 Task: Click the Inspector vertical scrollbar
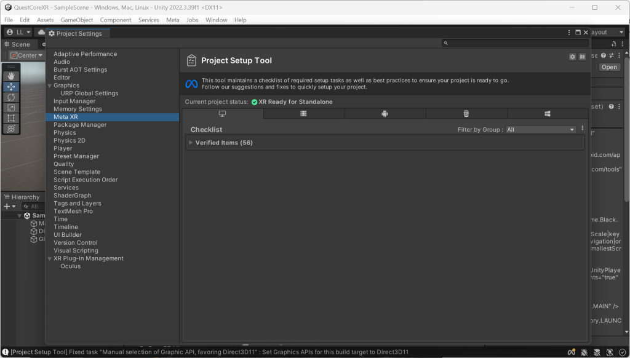626,129
